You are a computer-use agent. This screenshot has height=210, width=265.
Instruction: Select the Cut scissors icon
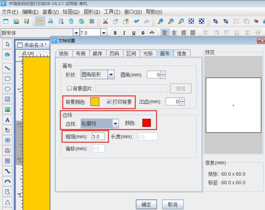(105, 21)
